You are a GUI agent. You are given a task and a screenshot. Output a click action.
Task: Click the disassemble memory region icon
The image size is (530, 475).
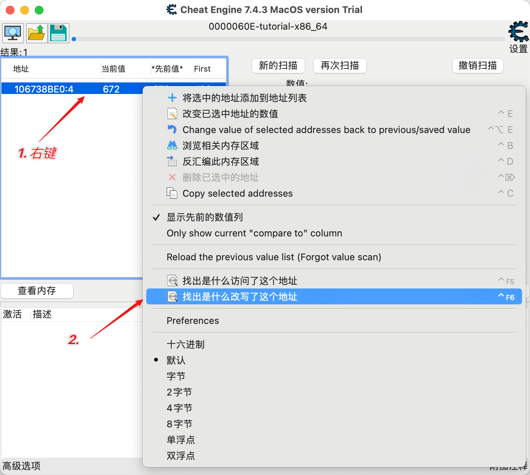(x=172, y=161)
